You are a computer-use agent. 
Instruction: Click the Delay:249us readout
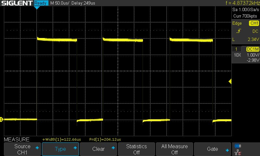[84, 3]
